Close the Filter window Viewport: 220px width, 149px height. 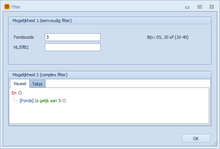click(x=211, y=7)
